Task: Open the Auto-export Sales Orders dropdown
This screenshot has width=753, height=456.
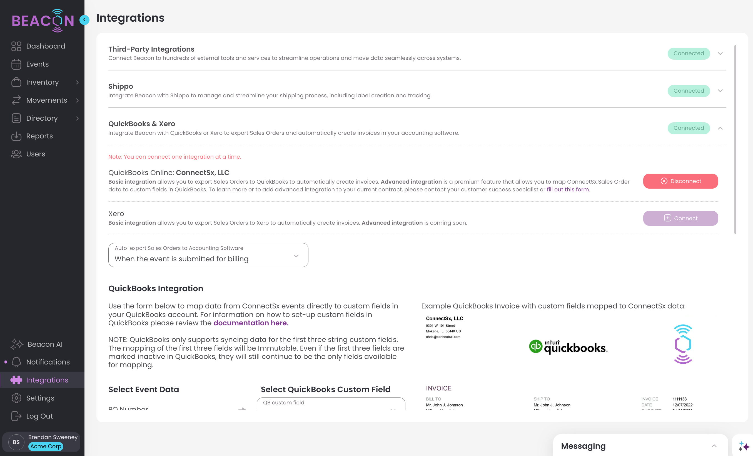Action: [x=208, y=255]
